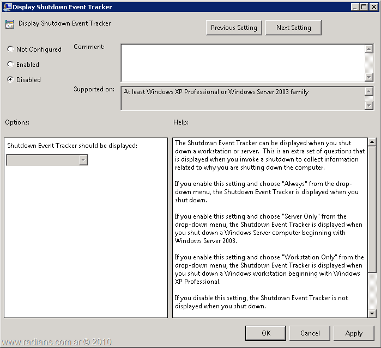
Task: Click the Comment box scroll up arrow
Action: coord(368,49)
